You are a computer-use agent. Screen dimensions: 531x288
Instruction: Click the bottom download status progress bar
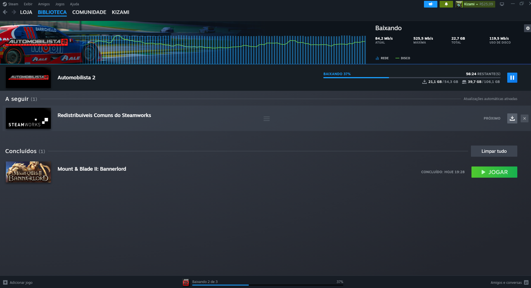(x=268, y=285)
